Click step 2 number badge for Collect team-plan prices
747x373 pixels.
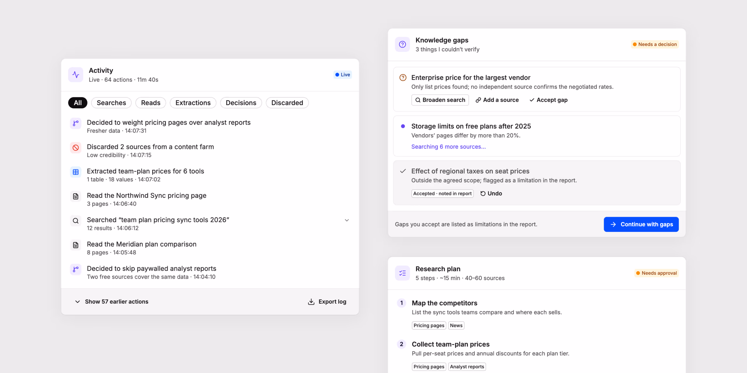pyautogui.click(x=402, y=344)
